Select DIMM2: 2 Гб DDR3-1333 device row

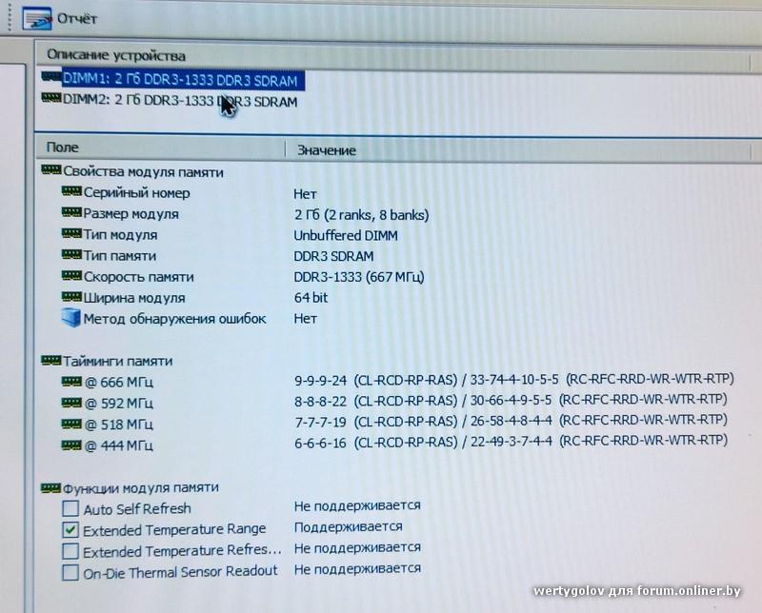180,101
